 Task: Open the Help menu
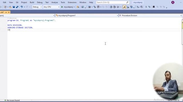[x=91, y=3]
